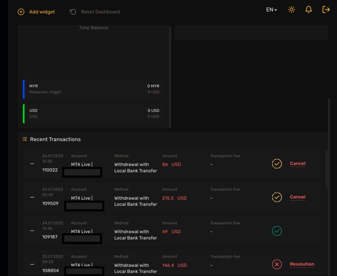Viewport: 337px width, 276px height.
Task: Click the pending status icon for transaction 109509
Action: pos(277,197)
